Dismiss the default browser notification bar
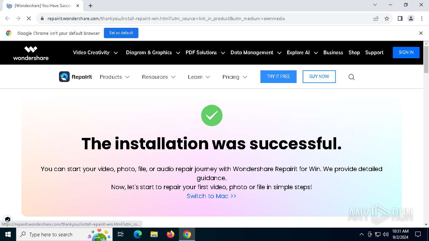Viewport: 429px width, 241px height. (421, 33)
